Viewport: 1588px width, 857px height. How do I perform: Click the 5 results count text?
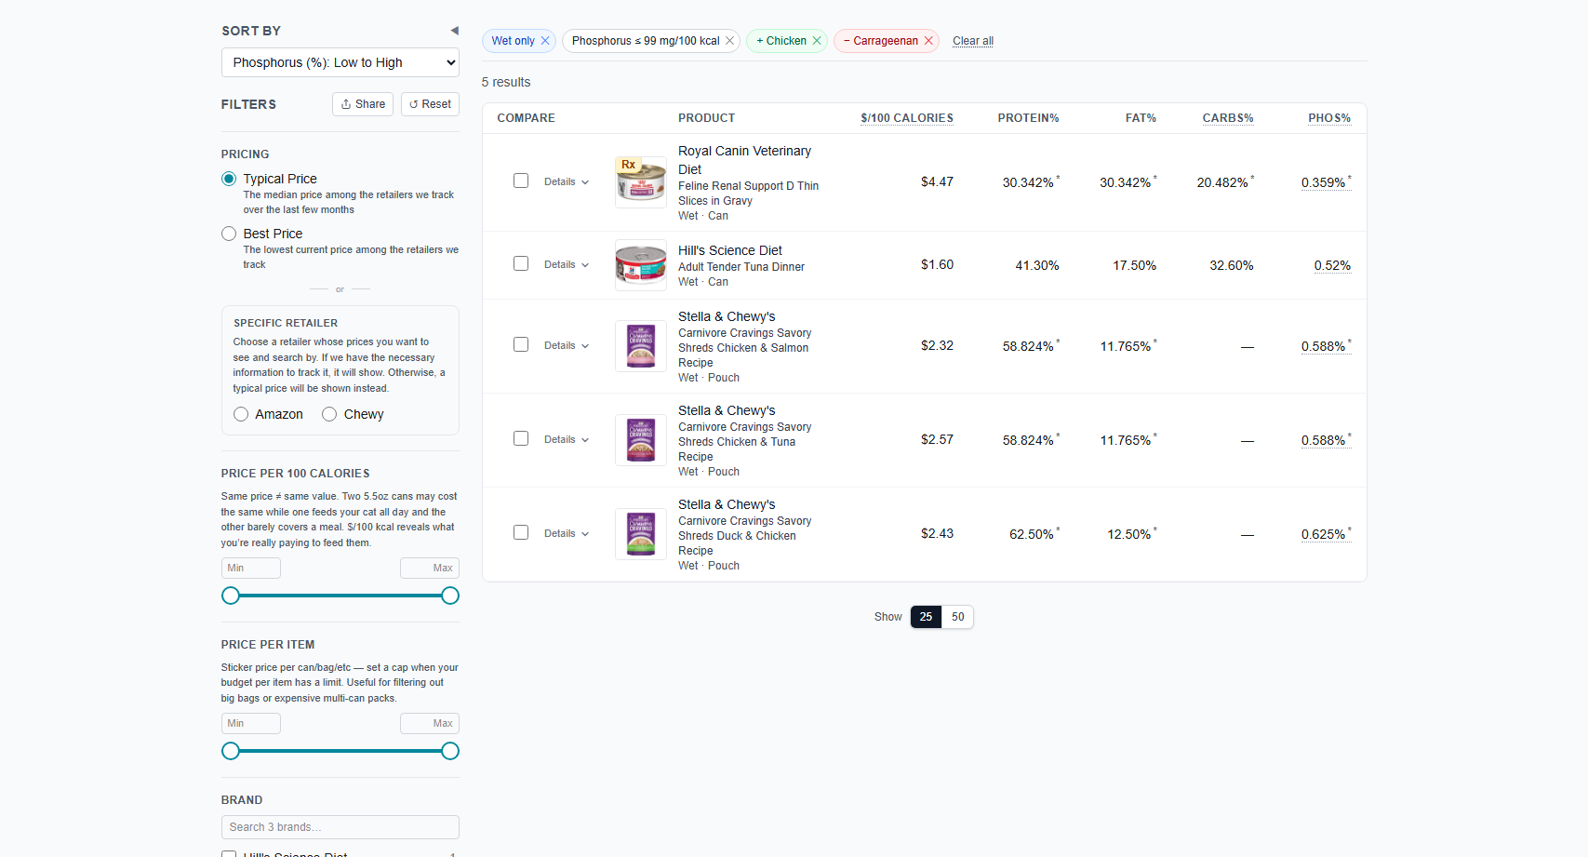pos(506,82)
